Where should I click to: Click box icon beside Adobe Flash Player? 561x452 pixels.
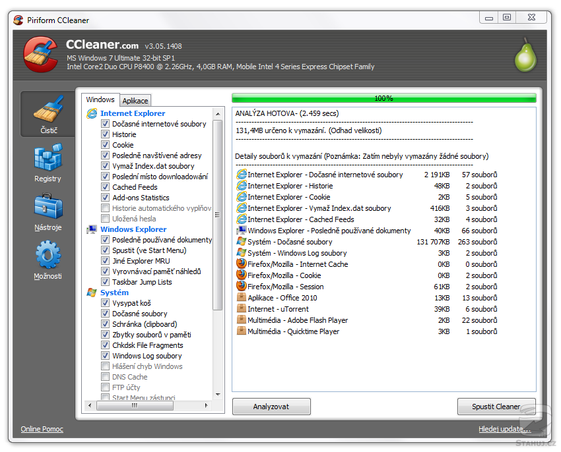pos(242,320)
